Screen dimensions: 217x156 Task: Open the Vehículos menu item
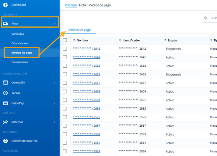point(17,34)
